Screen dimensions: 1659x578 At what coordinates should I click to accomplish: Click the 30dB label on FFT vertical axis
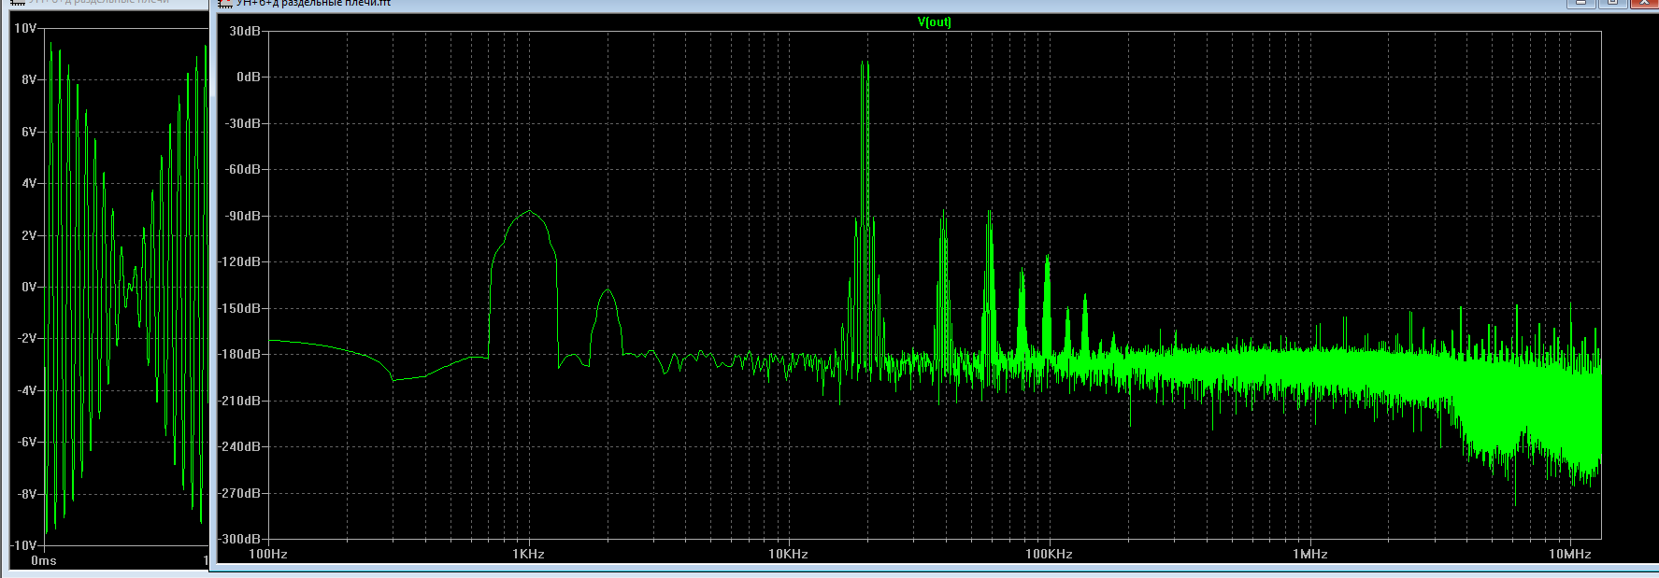245,31
